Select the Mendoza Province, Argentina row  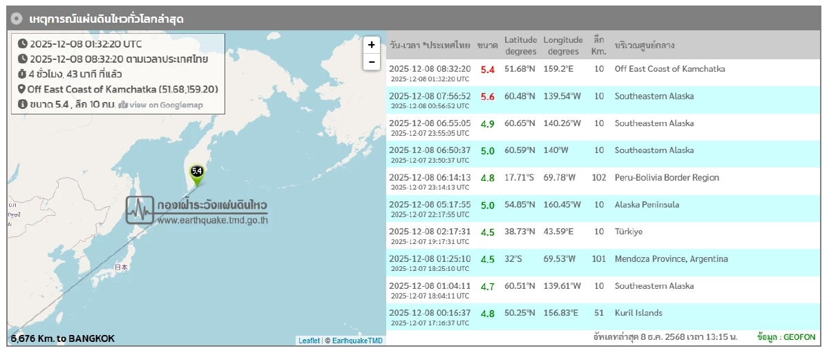[601, 263]
